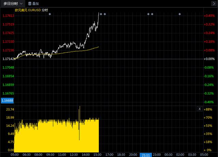Click the stacked-layers icon beside 叠加
Viewport: 218px width, 157px height.
(30, 3)
